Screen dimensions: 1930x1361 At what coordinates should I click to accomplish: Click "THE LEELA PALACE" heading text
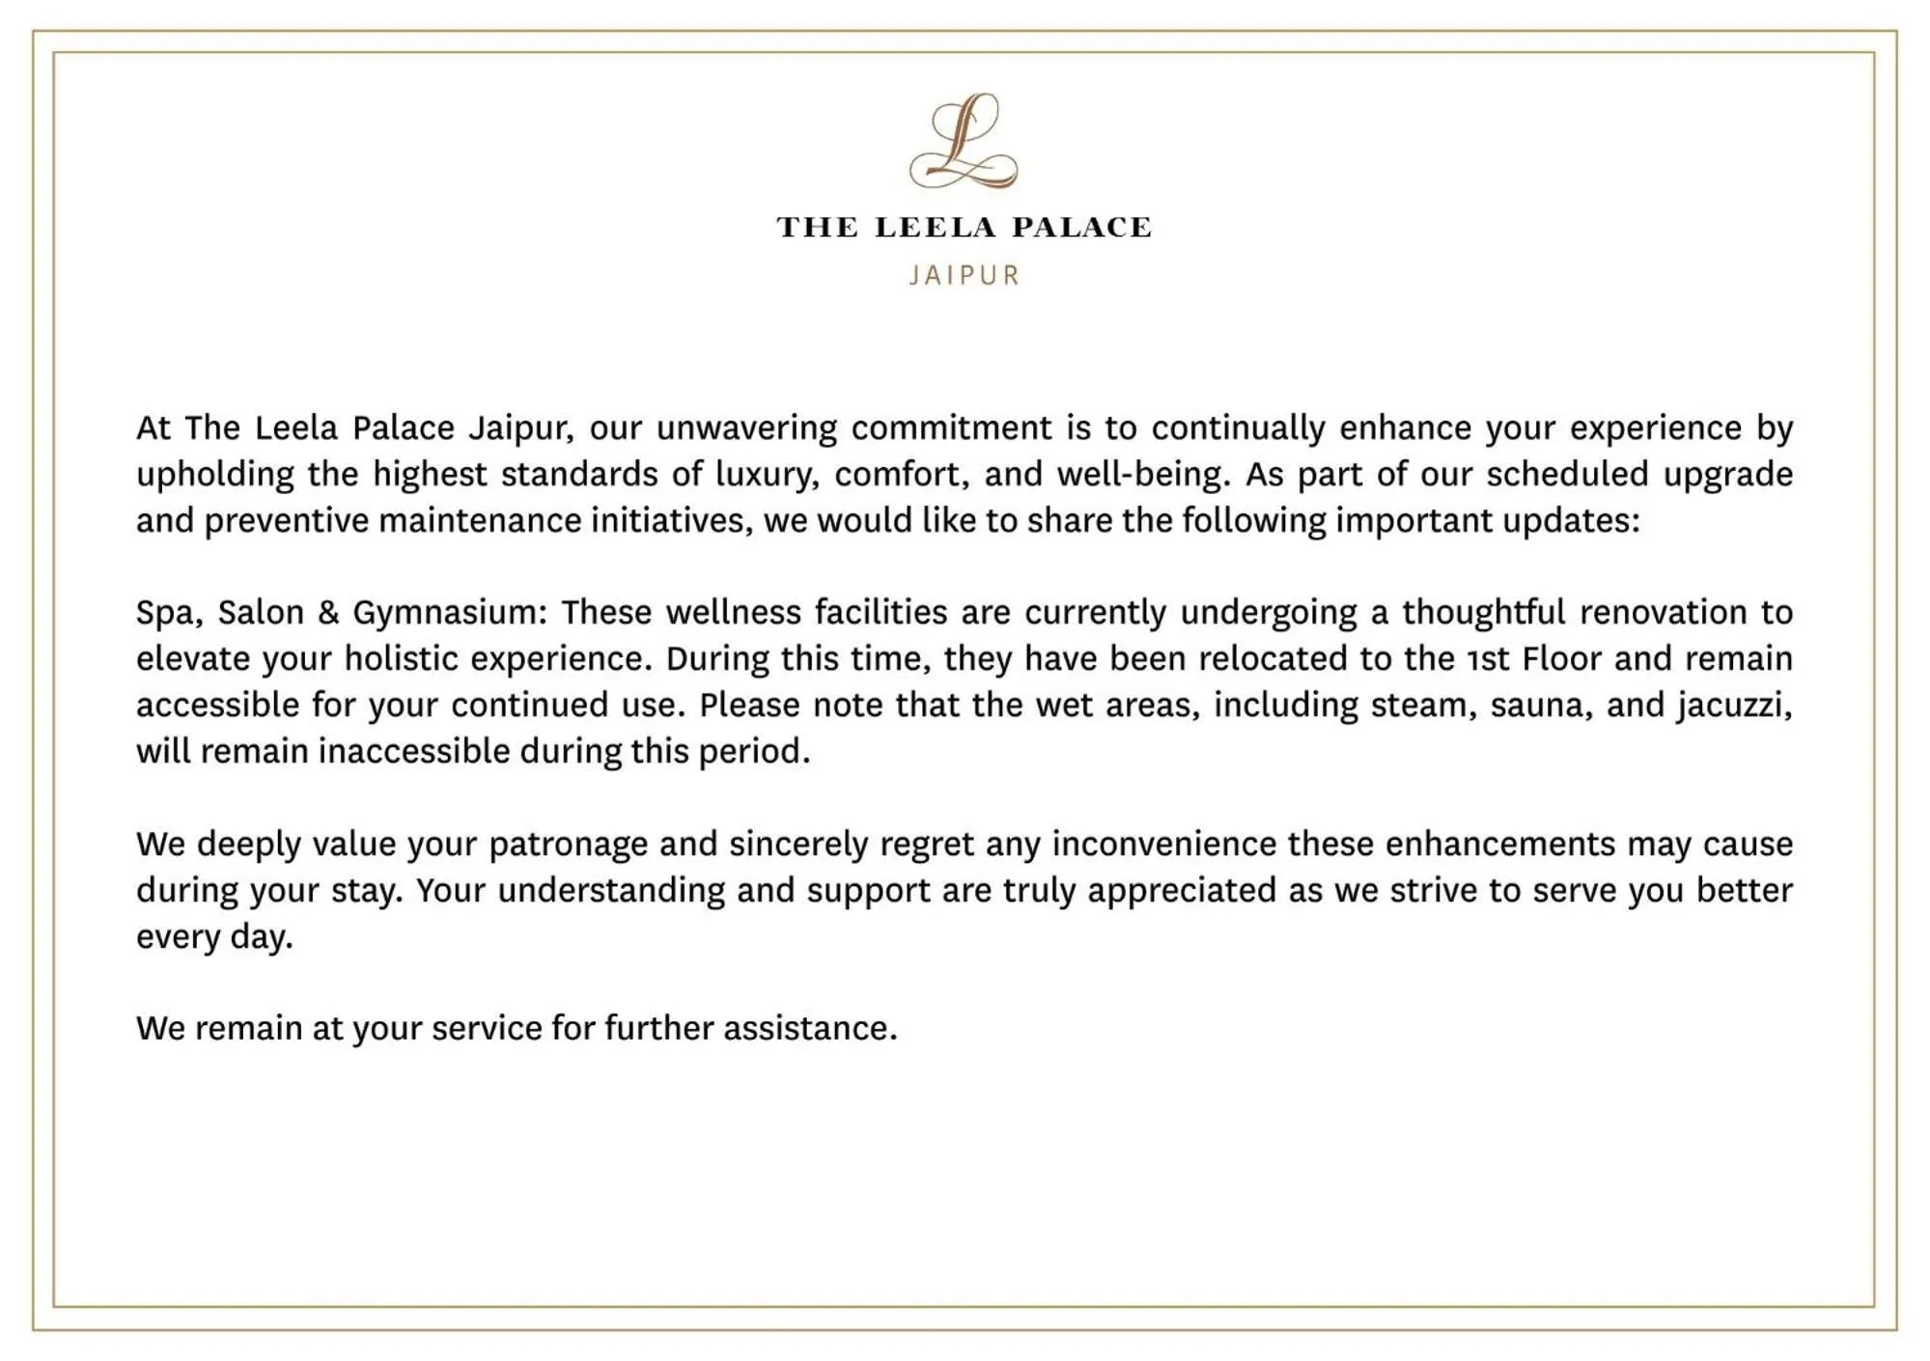[964, 228]
